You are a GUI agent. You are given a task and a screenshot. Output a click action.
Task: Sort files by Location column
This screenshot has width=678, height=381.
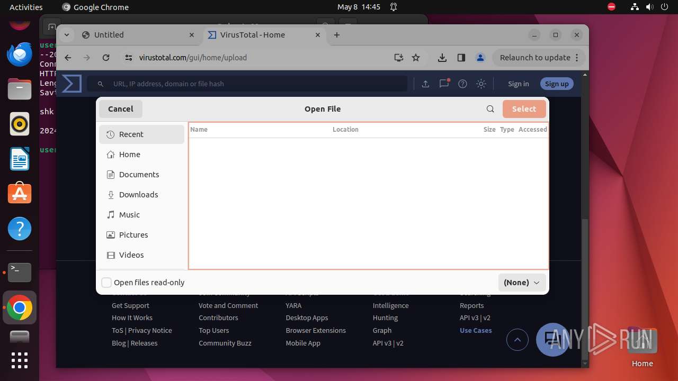click(345, 129)
